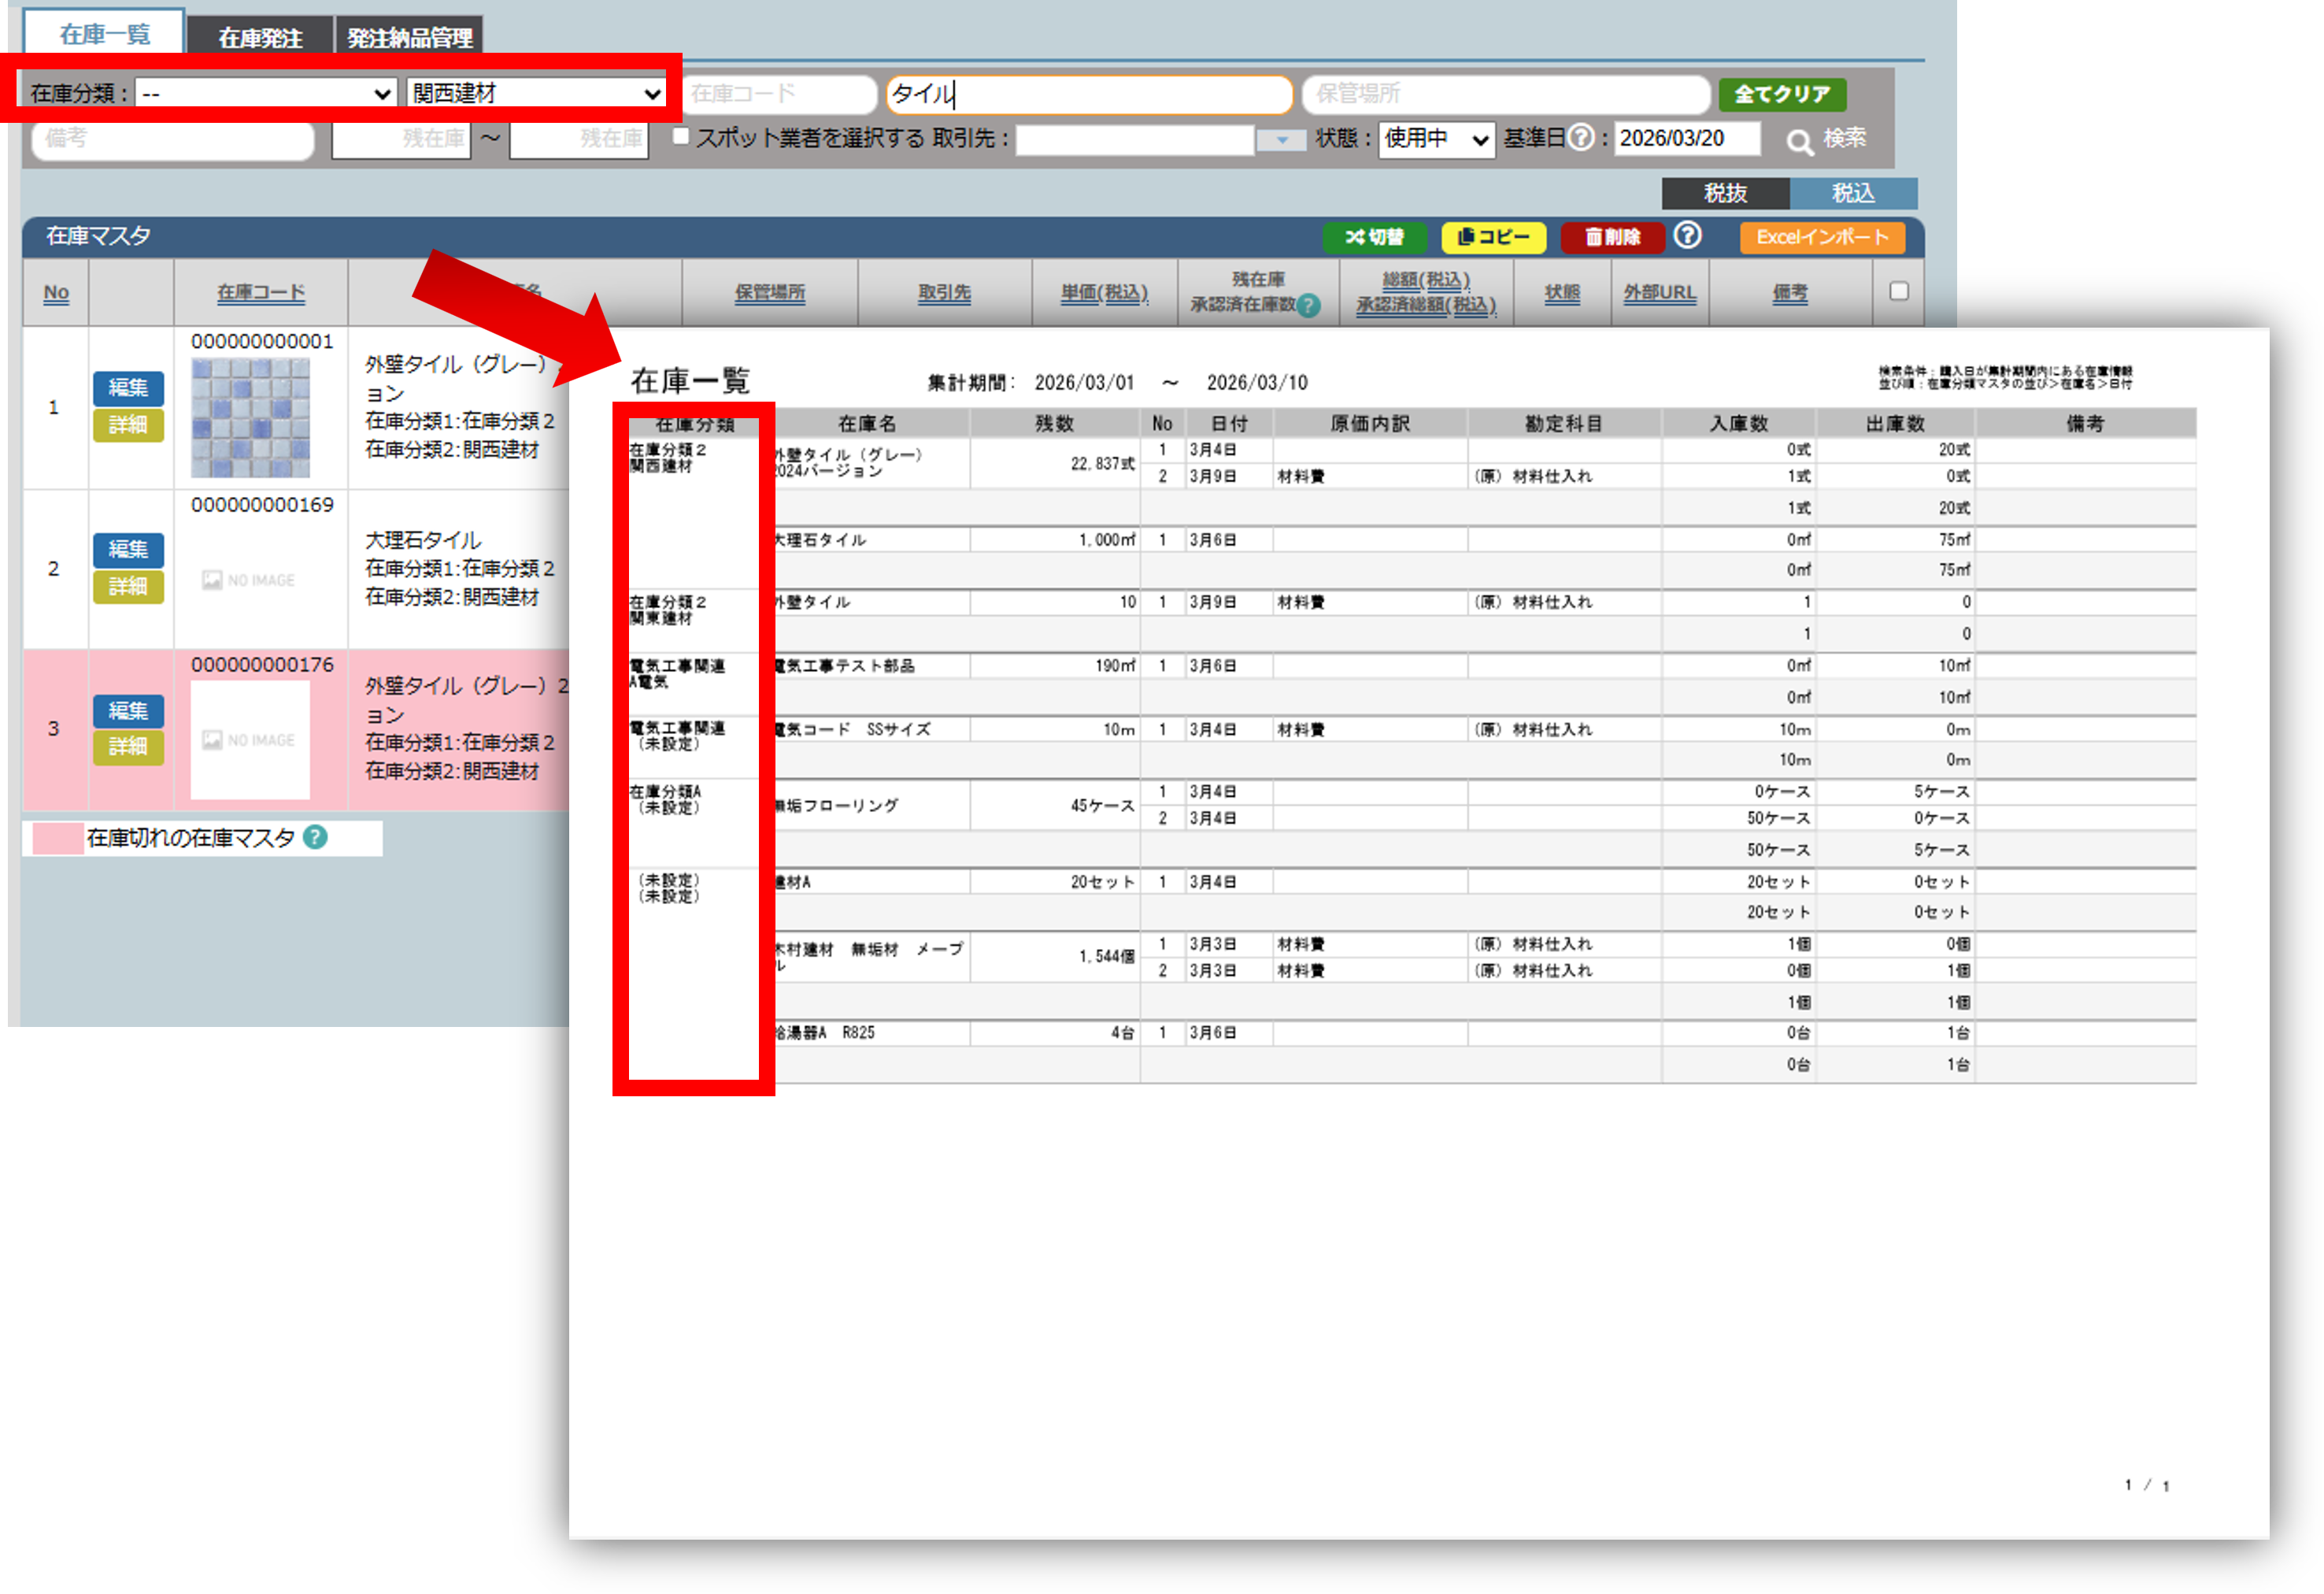Click help icon next to 基準日

coord(1580,137)
